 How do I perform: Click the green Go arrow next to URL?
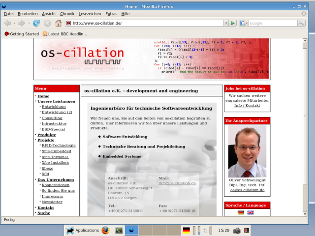coord(233,23)
